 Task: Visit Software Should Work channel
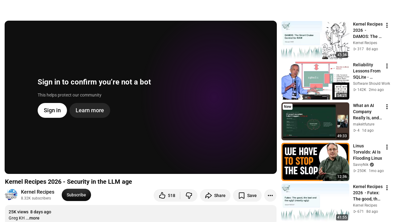[x=372, y=84]
